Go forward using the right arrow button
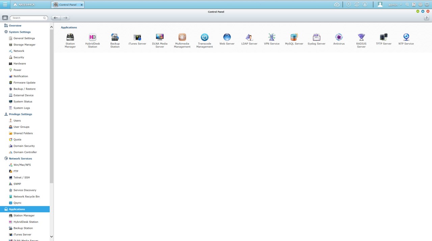This screenshot has width=432, height=241. point(65,18)
